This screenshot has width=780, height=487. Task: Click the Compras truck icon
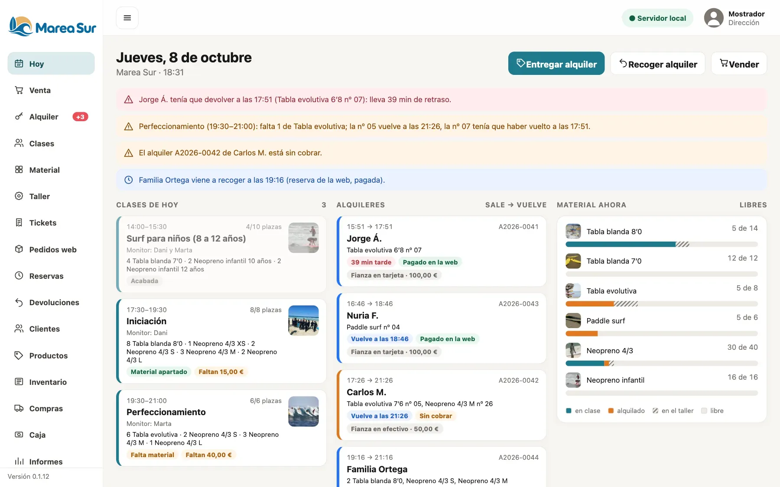(19, 408)
